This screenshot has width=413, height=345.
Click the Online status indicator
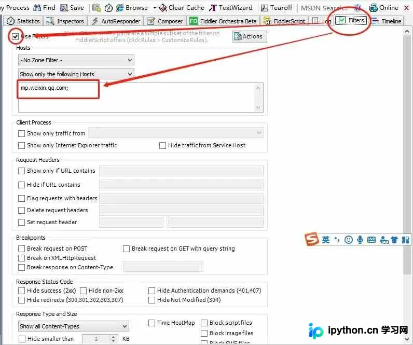pos(384,8)
